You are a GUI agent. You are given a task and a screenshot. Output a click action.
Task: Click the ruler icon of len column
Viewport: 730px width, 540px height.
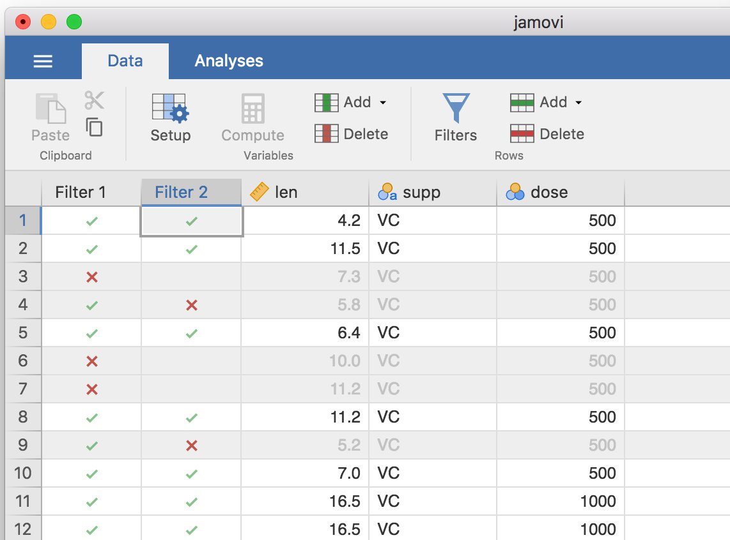point(260,191)
